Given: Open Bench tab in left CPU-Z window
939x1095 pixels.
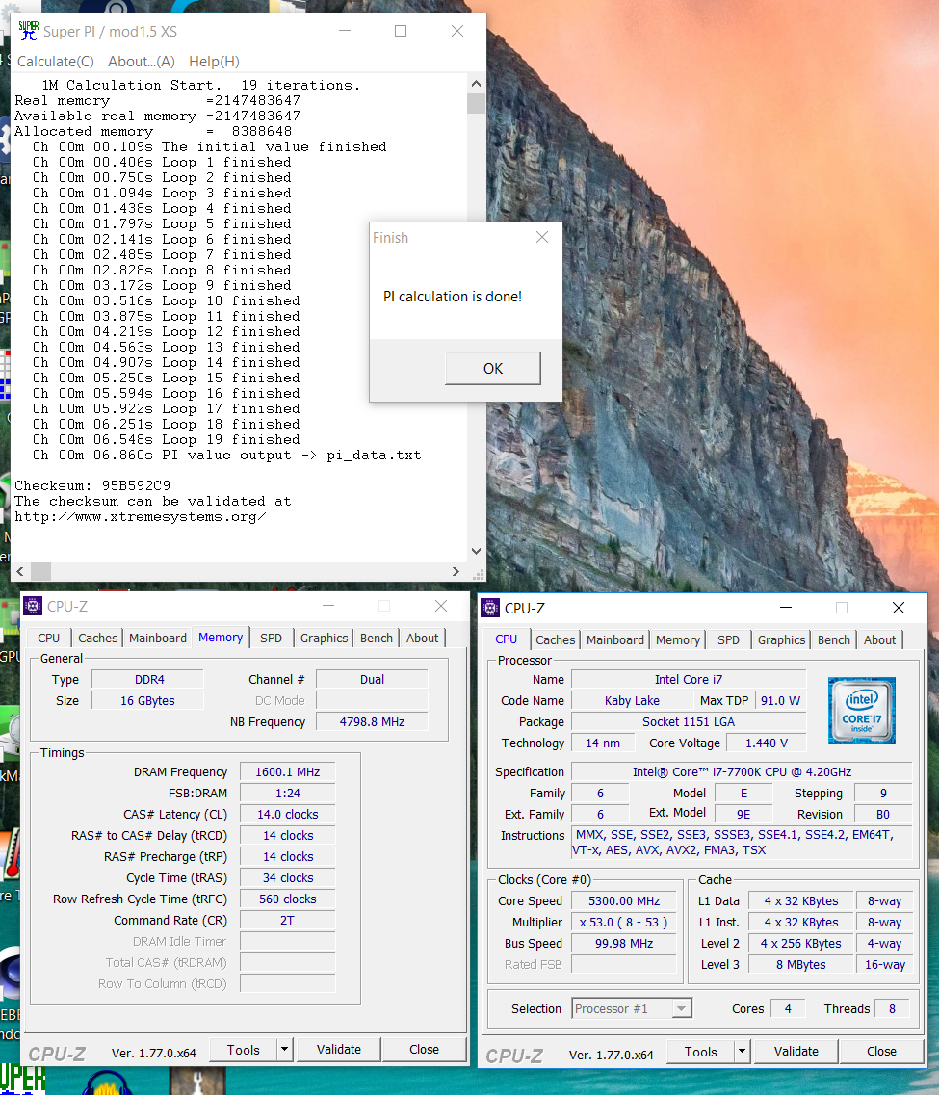Looking at the screenshot, I should (x=377, y=638).
